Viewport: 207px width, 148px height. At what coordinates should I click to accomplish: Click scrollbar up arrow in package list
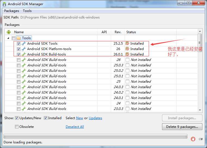200,31
